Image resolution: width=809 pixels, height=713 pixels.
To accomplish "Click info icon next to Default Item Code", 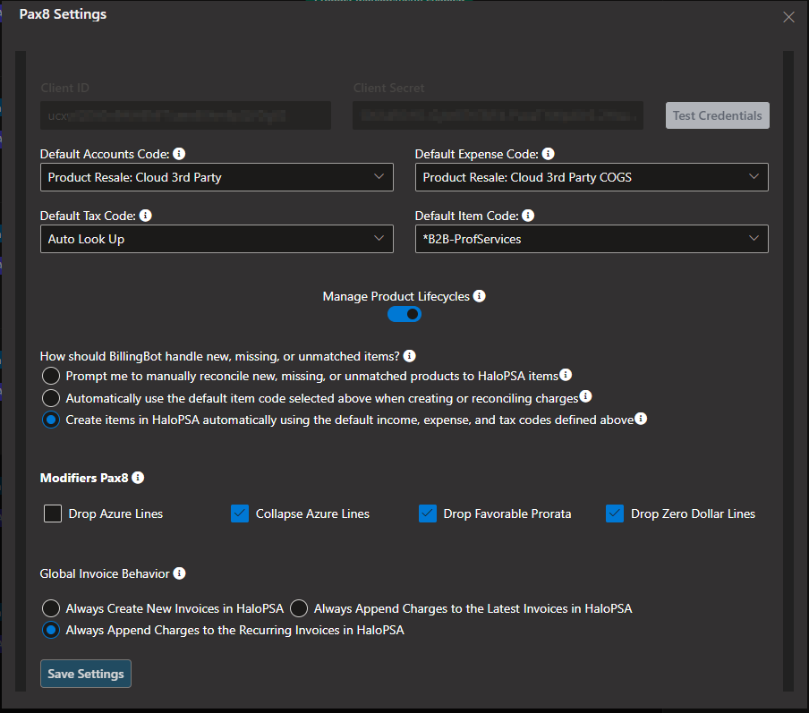I will (528, 215).
